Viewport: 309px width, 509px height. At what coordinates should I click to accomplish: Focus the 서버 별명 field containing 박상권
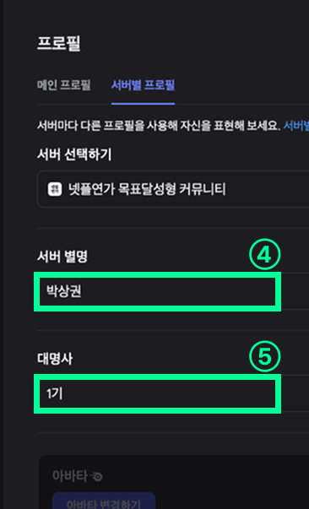tap(157, 291)
